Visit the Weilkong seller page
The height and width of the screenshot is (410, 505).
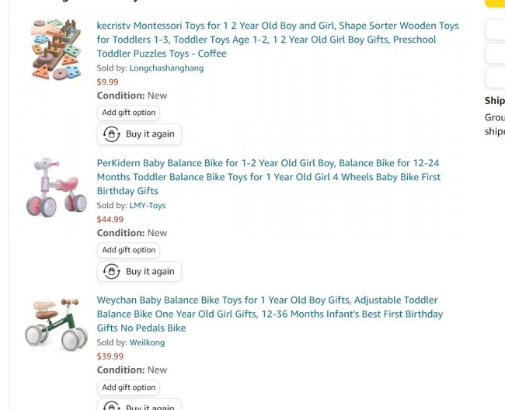147,342
